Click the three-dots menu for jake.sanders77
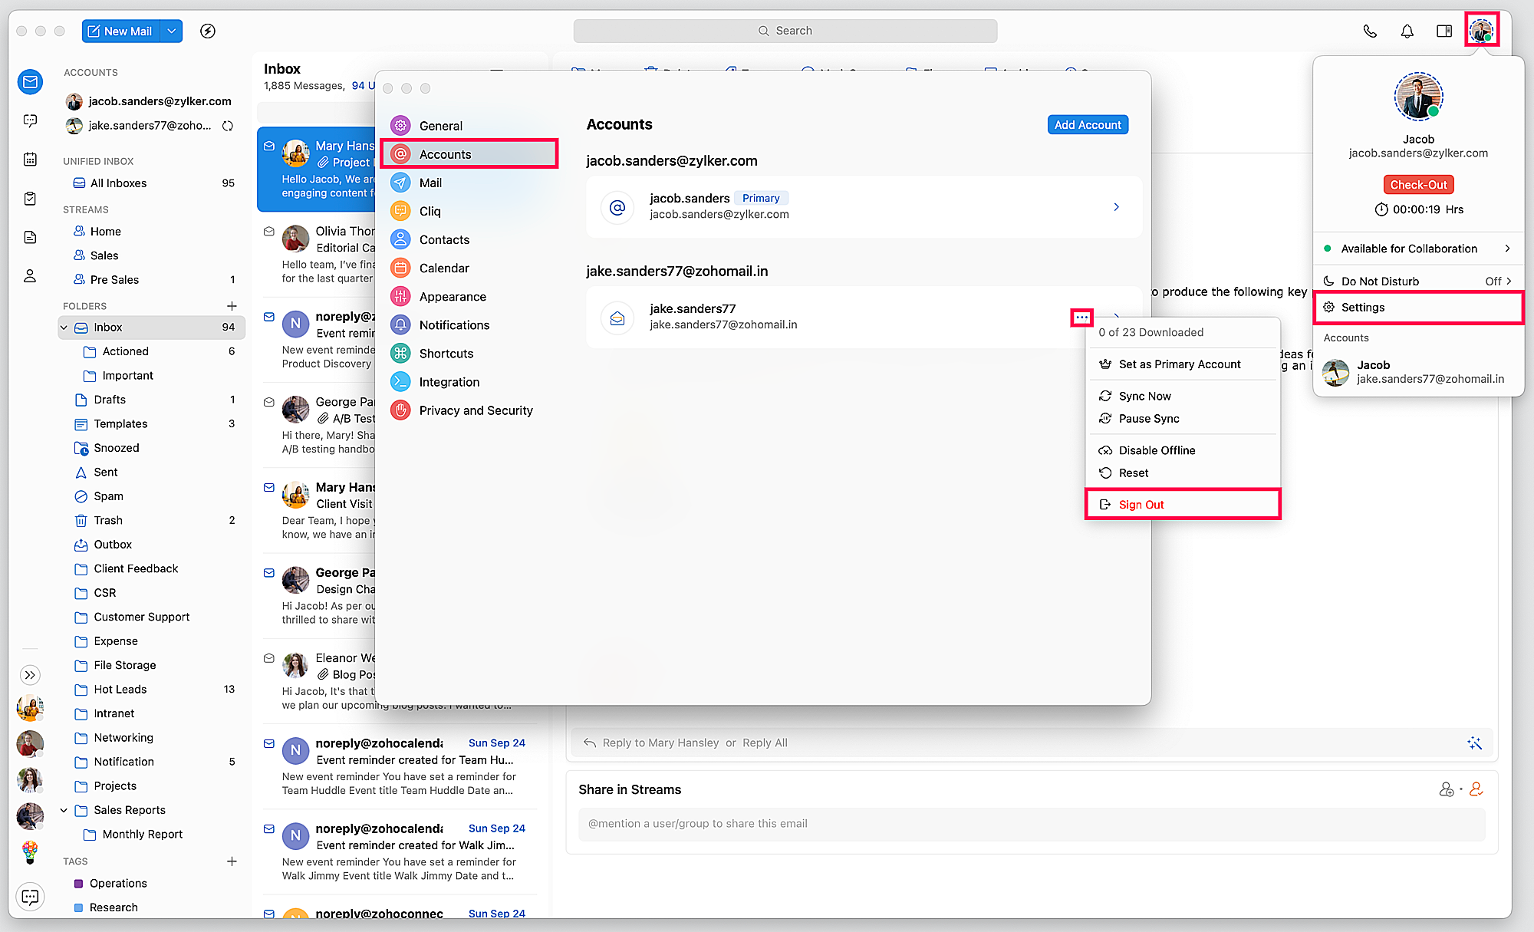This screenshot has width=1534, height=932. coord(1081,318)
